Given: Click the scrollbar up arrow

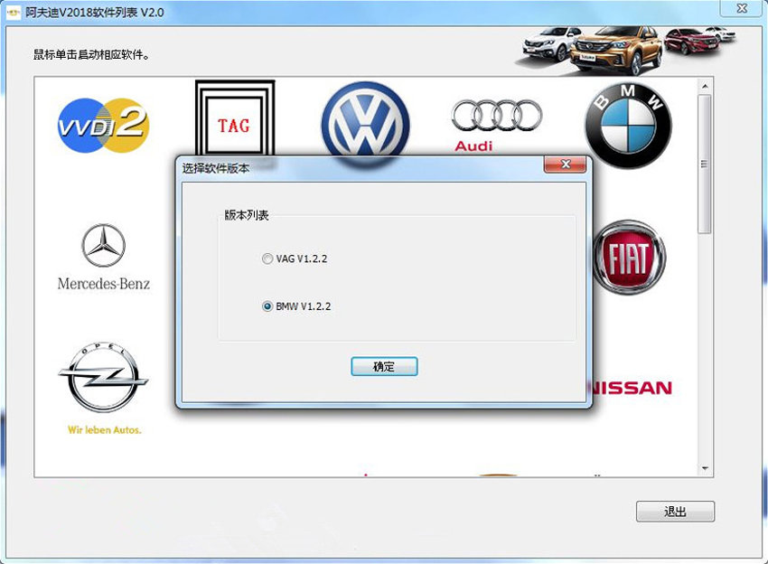Looking at the screenshot, I should tap(705, 86).
